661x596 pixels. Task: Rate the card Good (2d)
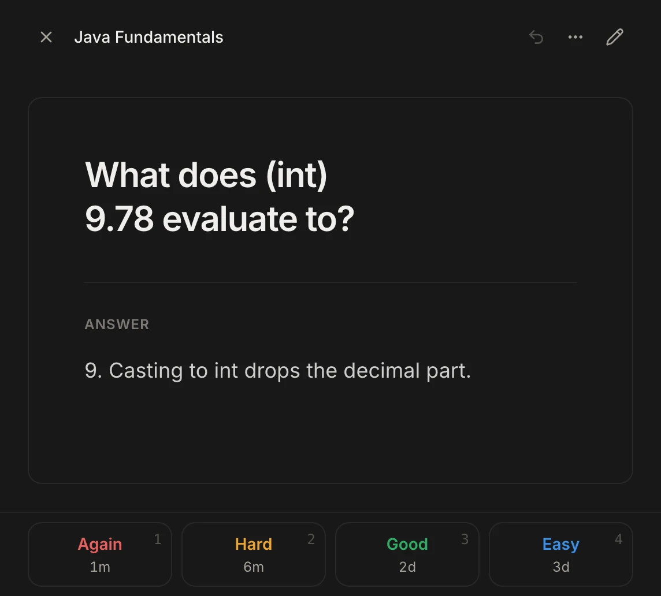[x=407, y=554]
